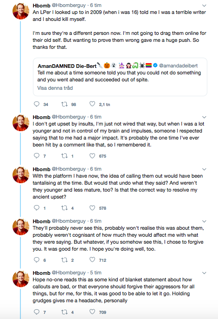Reply to the tweet with 712 likes
The width and height of the screenshot is (218, 319).
pyautogui.click(x=37, y=260)
